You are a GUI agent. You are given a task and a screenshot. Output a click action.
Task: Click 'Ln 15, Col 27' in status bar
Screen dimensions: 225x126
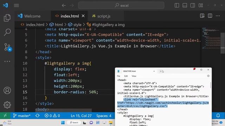click(81, 115)
